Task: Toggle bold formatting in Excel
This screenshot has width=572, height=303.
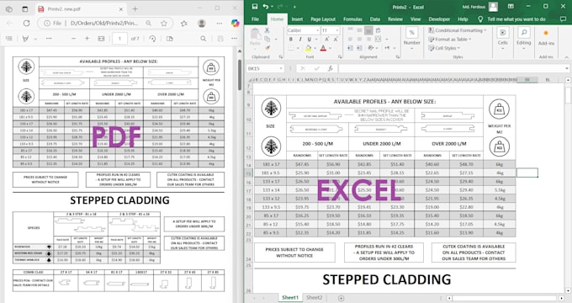Action: (x=291, y=40)
